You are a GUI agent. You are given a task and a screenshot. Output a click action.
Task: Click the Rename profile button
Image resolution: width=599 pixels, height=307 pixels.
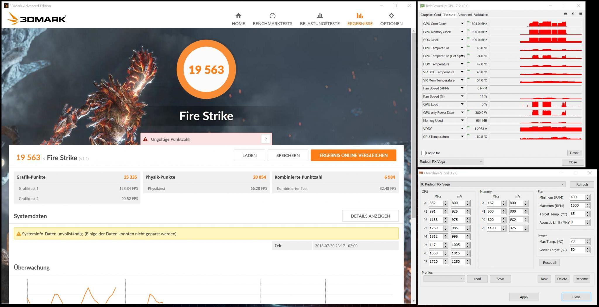point(581,279)
